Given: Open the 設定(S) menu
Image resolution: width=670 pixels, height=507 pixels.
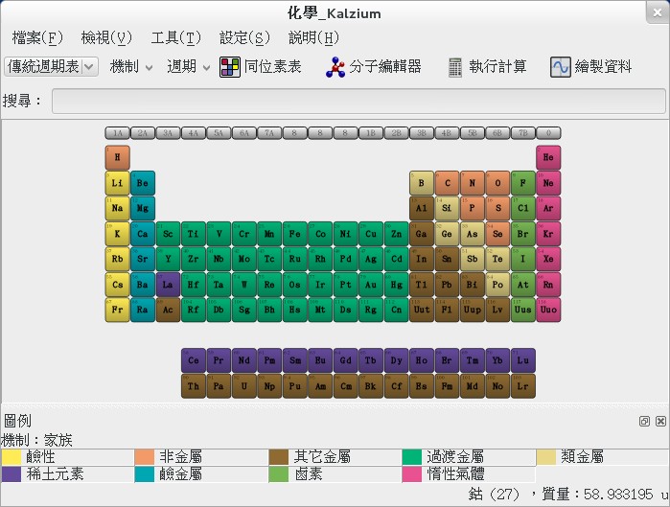Looking at the screenshot, I should click(244, 37).
